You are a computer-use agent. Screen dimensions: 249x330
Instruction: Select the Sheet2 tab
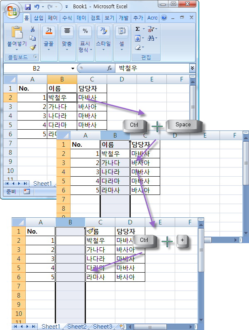pos(77,326)
